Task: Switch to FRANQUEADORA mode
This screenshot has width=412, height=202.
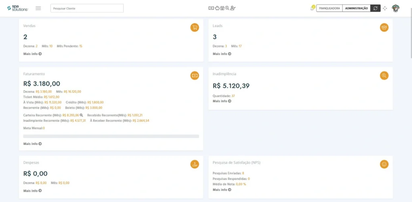Action: [x=329, y=8]
